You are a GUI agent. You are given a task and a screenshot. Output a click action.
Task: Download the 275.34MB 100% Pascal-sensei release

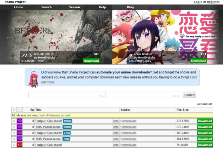tap(205, 127)
